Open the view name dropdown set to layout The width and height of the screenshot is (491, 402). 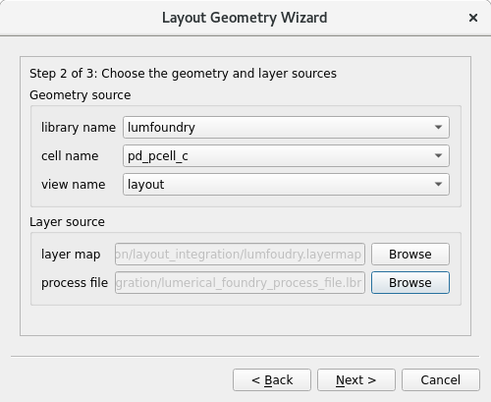tap(286, 184)
